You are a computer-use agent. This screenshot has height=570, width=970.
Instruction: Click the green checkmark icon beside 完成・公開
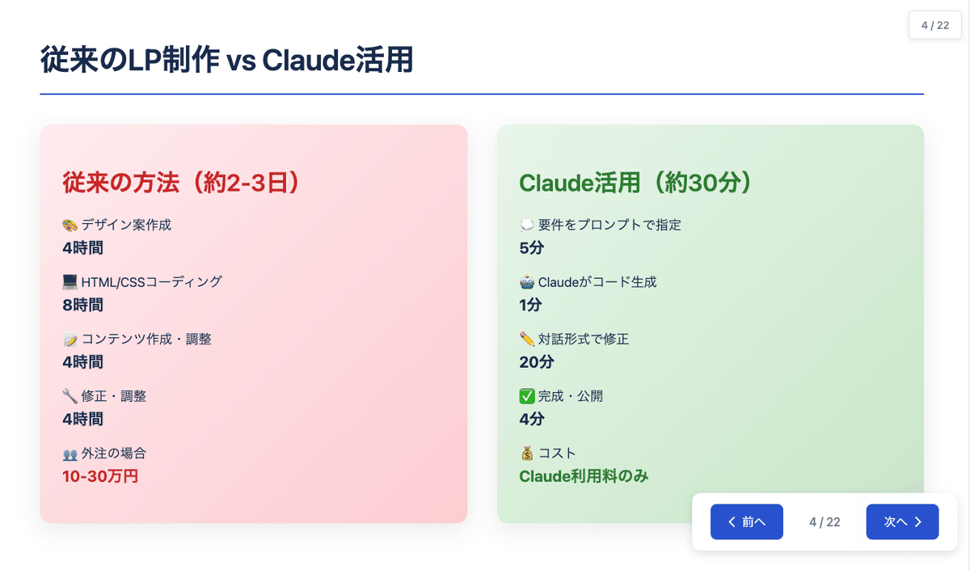tap(527, 396)
